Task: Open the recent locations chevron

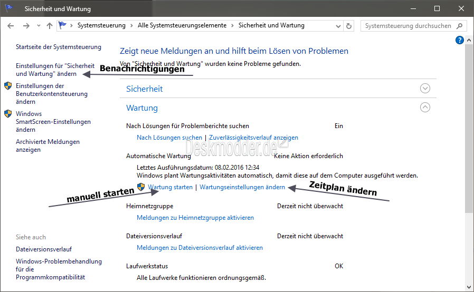Action: click(x=39, y=26)
